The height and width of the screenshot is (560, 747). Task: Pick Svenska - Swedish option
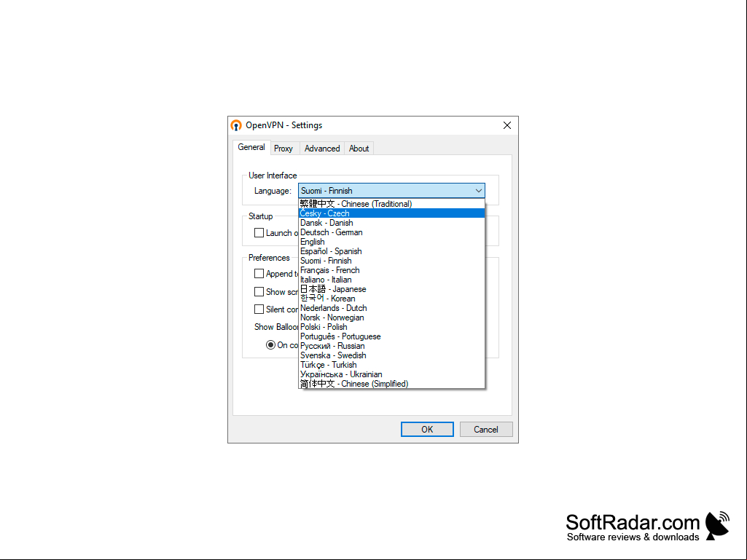[x=391, y=355]
